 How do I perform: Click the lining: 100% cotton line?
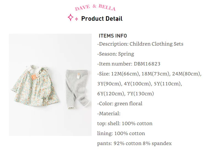[121, 133]
